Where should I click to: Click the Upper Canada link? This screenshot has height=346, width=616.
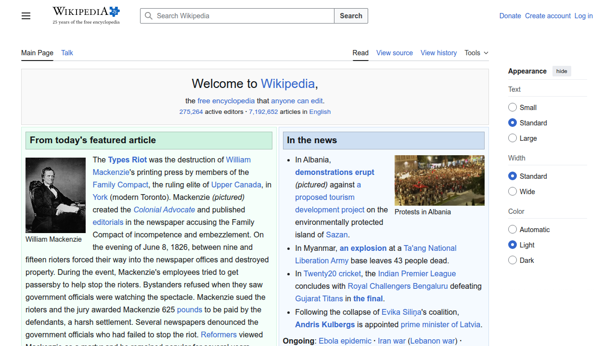pos(236,185)
